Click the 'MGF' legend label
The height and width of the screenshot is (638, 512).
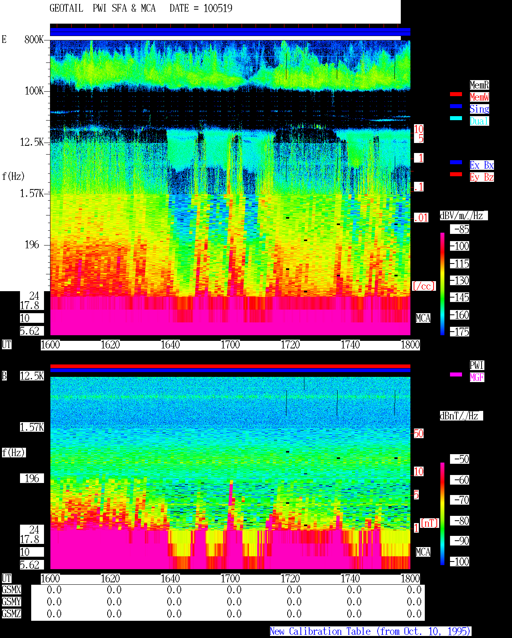(x=477, y=377)
